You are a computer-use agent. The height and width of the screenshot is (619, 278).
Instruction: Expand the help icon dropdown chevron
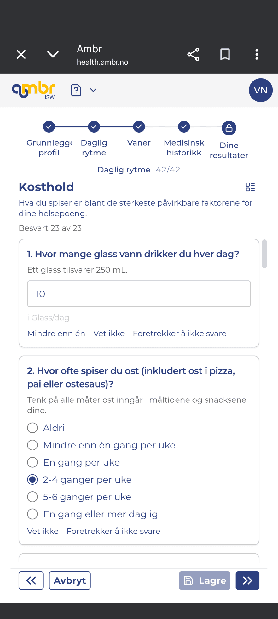[x=93, y=90]
